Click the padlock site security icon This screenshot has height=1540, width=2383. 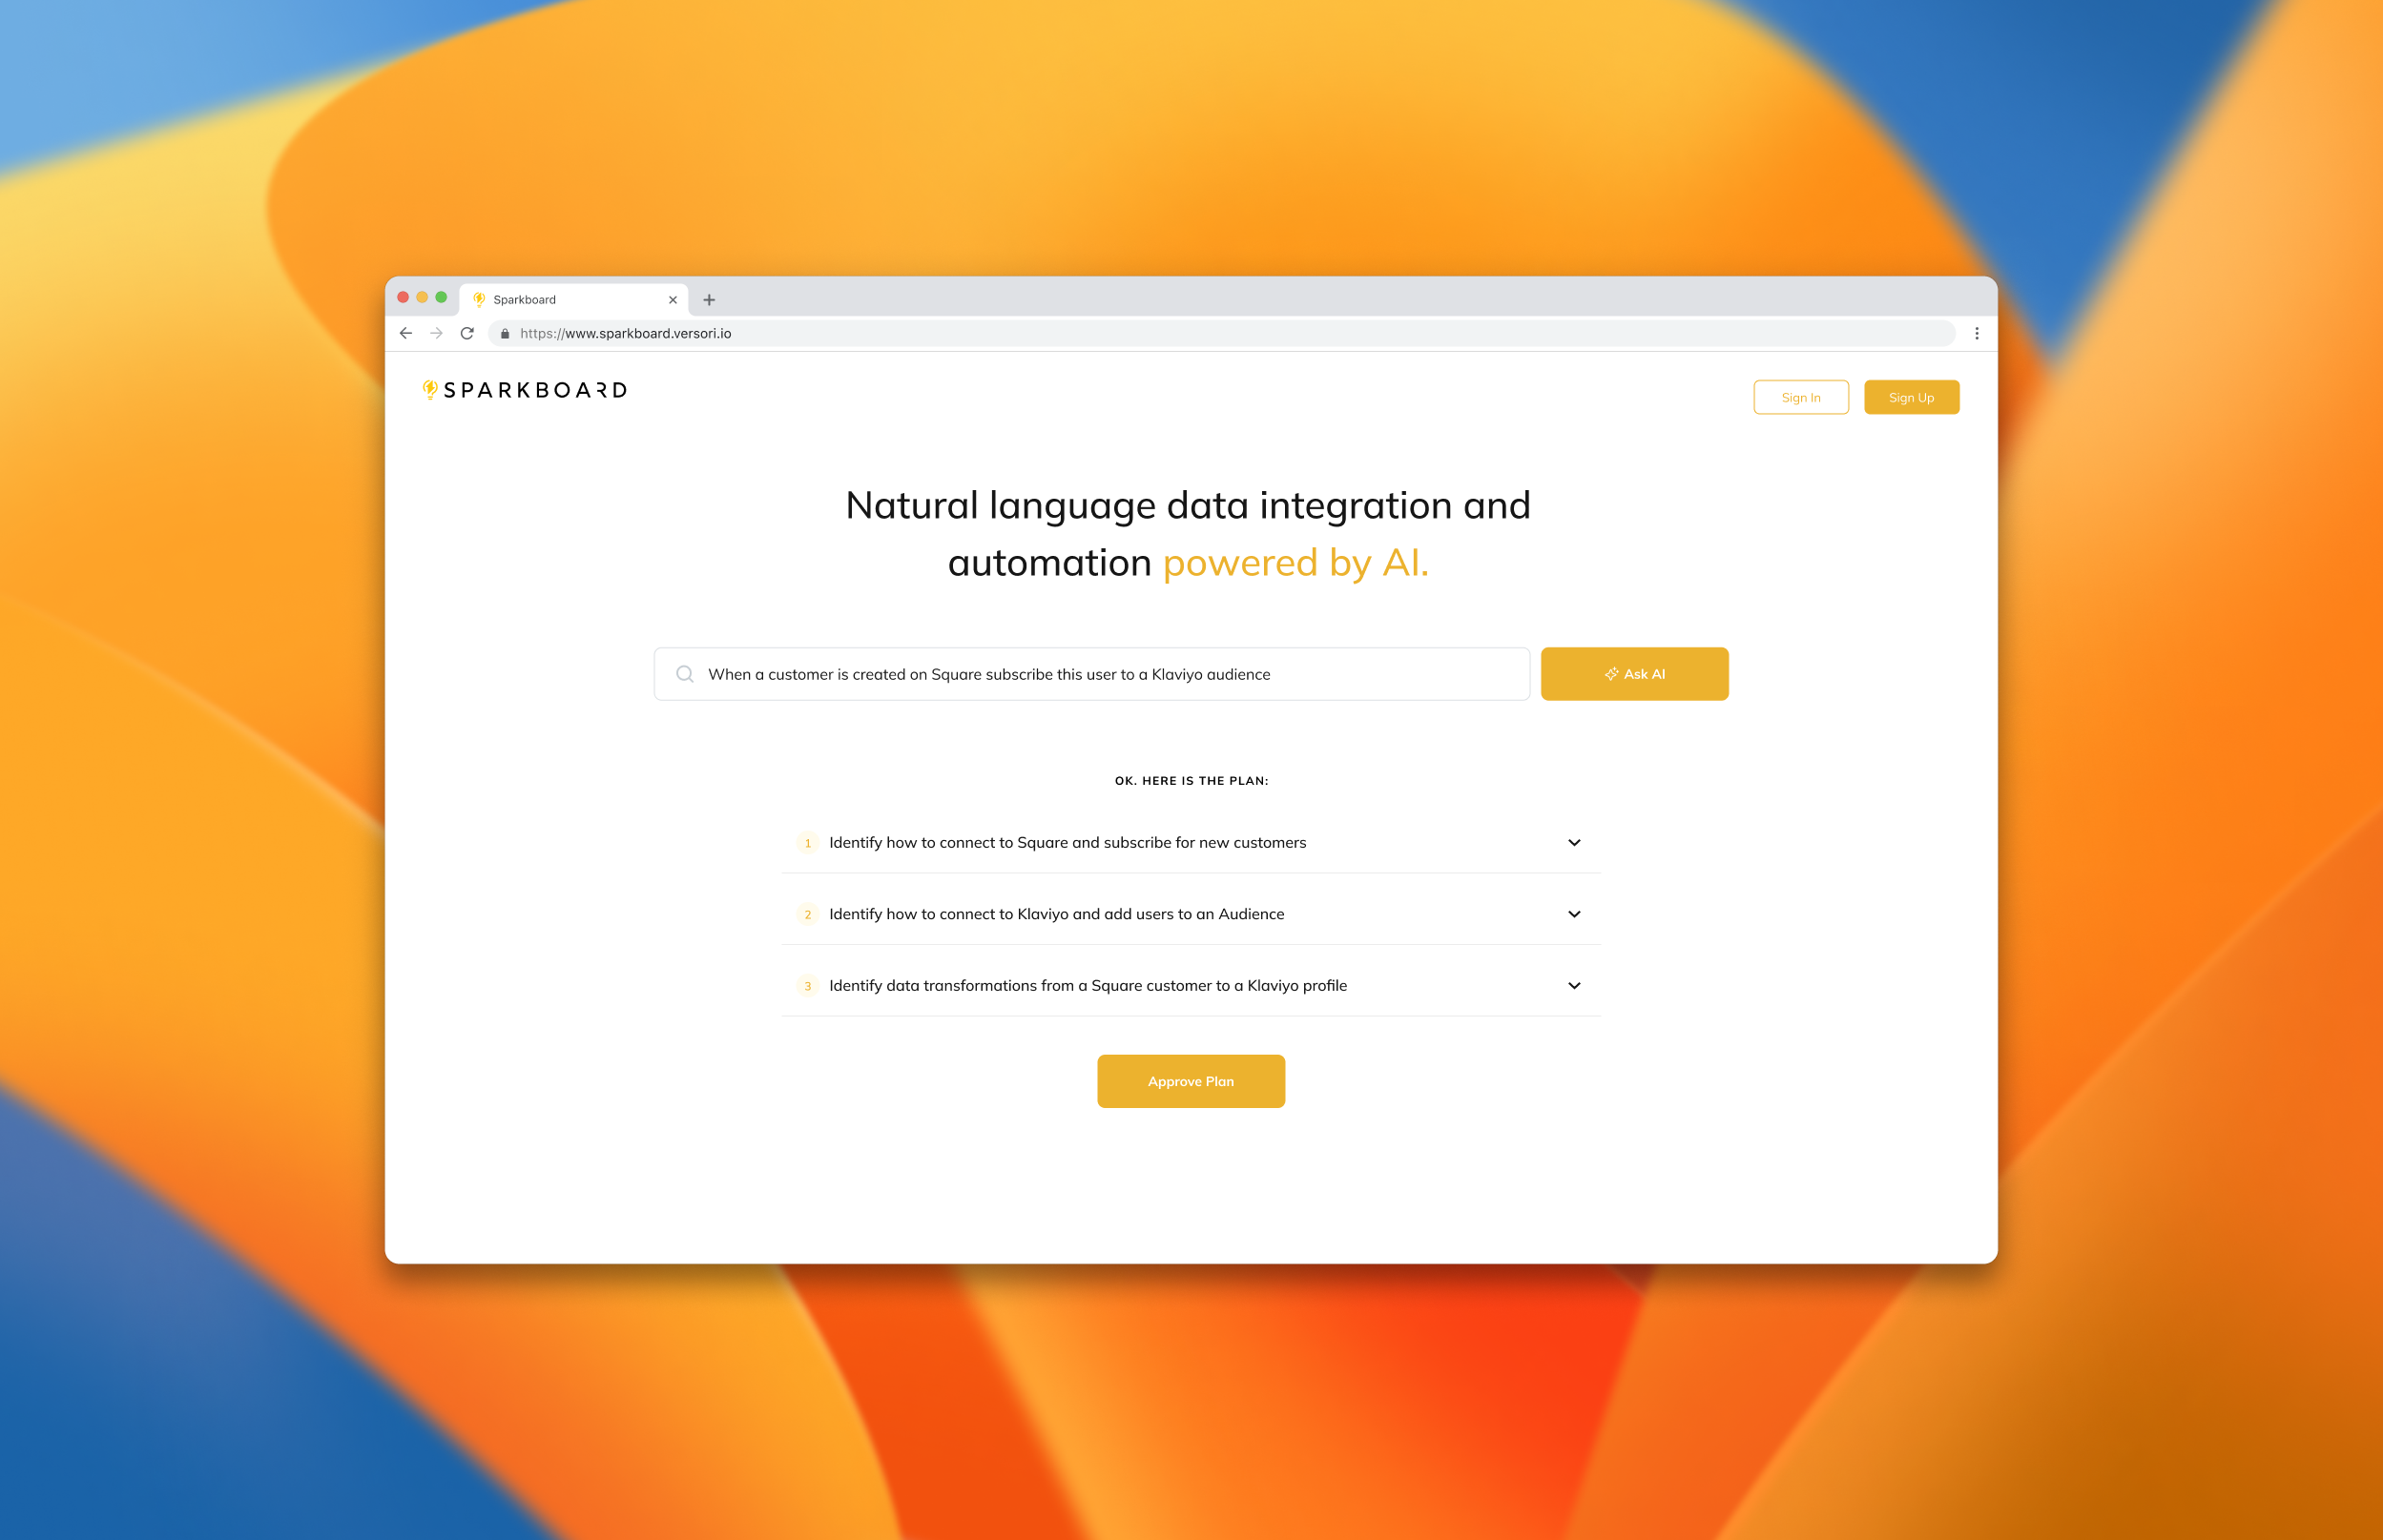[x=506, y=334]
